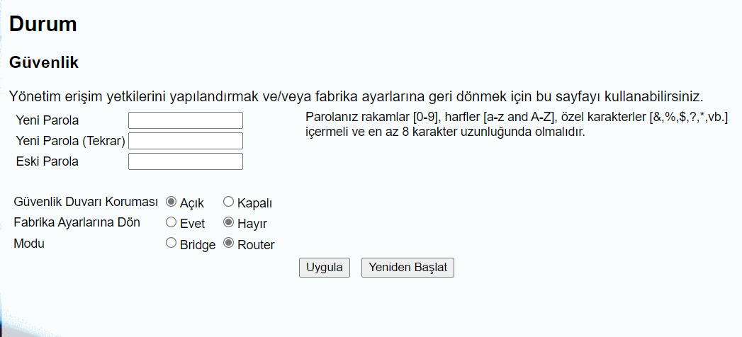Select Kapalı radio to disable firewall
The image size is (742, 337).
pos(228,202)
